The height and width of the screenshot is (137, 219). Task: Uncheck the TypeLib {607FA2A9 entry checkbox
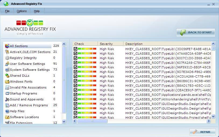(75, 62)
